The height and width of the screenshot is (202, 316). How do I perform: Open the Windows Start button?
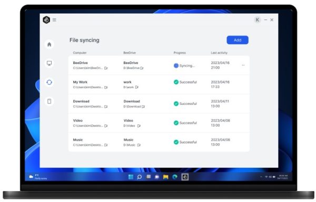pyautogui.click(x=131, y=177)
